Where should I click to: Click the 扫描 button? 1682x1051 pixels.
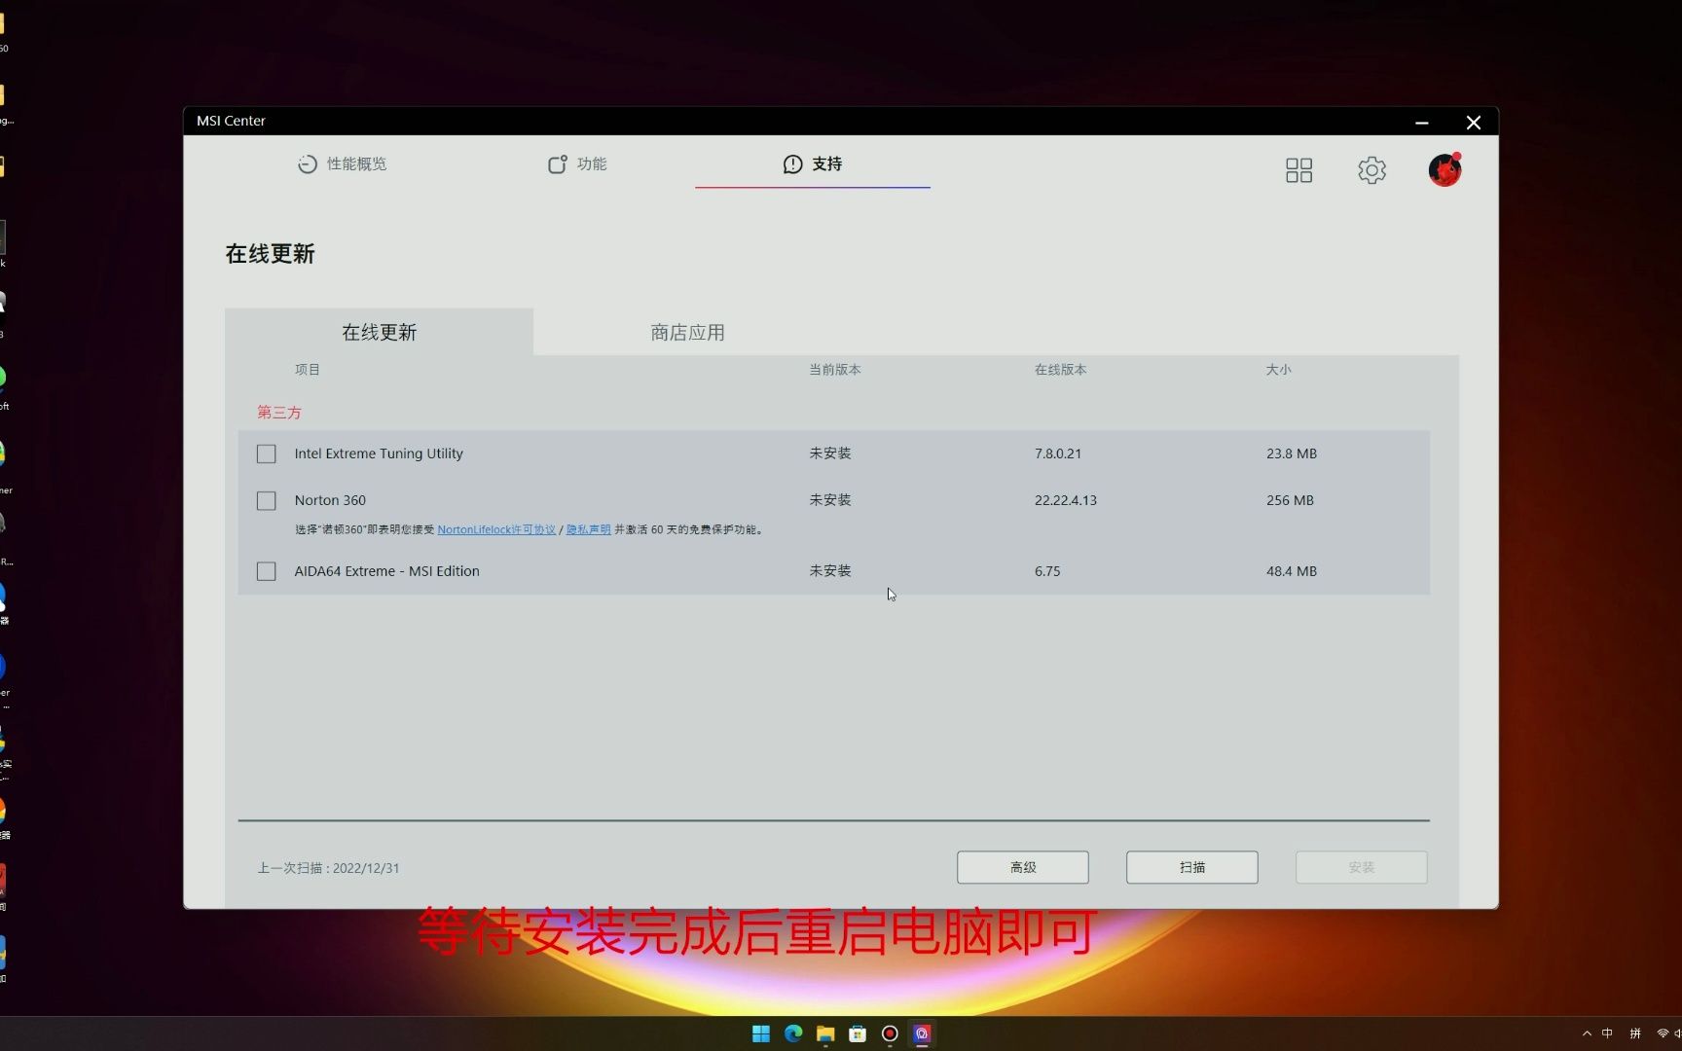pos(1191,867)
